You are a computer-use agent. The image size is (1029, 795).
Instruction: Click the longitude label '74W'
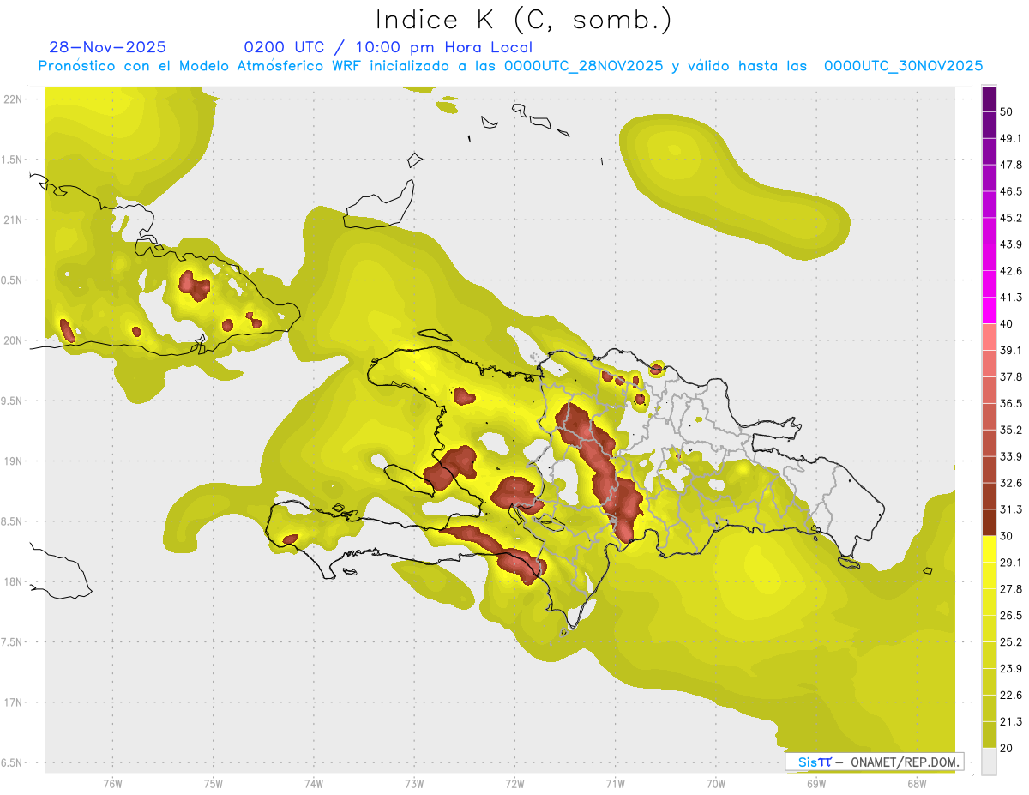pos(314,783)
